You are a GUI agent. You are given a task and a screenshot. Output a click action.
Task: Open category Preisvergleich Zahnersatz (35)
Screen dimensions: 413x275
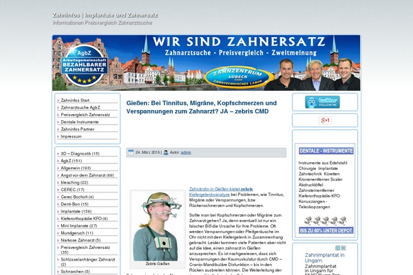[x=85, y=250]
